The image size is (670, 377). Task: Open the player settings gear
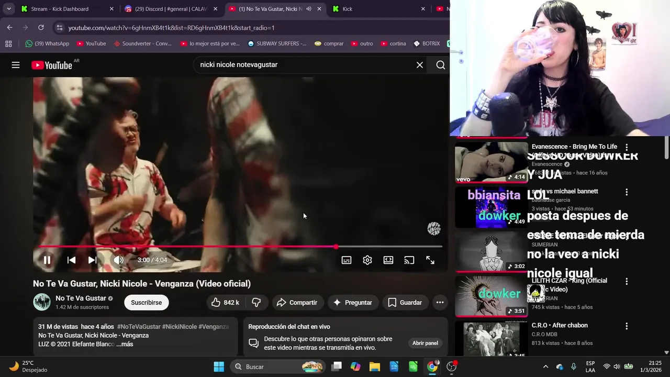(367, 260)
